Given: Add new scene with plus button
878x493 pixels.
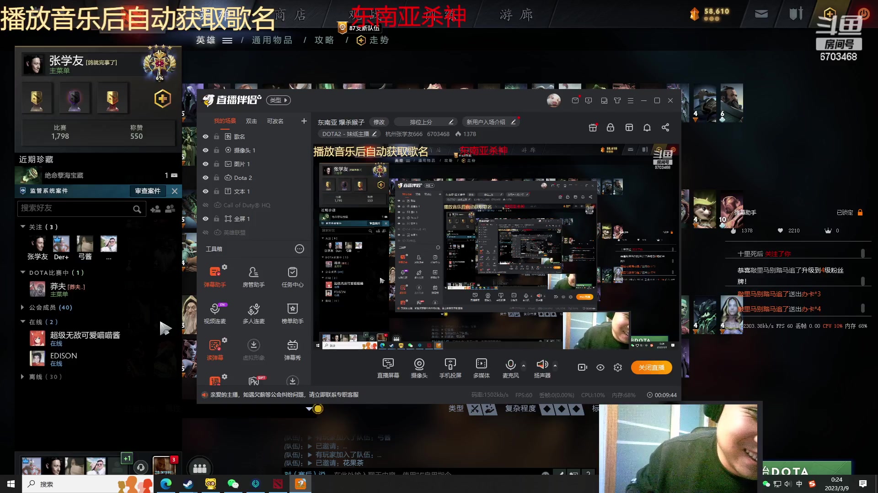Looking at the screenshot, I should click(x=304, y=121).
